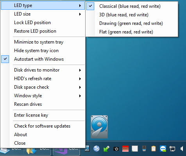186x156 pixels.
Task: Toggle Minimize to system tray option
Action: coord(43,42)
